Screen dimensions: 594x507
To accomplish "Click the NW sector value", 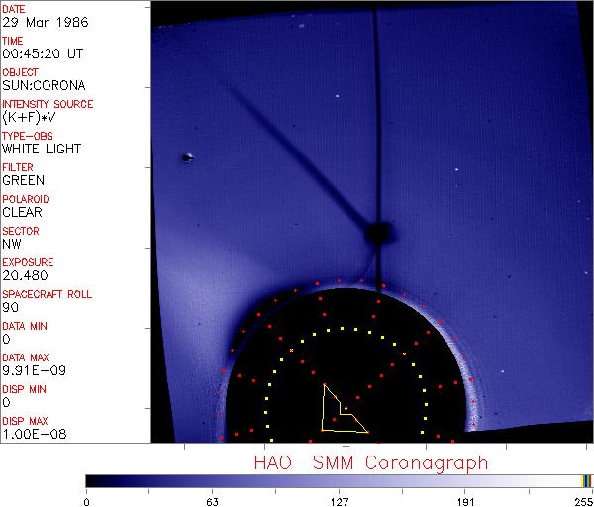I will pos(12,244).
